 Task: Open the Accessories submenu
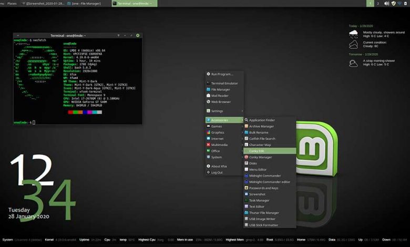click(x=224, y=120)
